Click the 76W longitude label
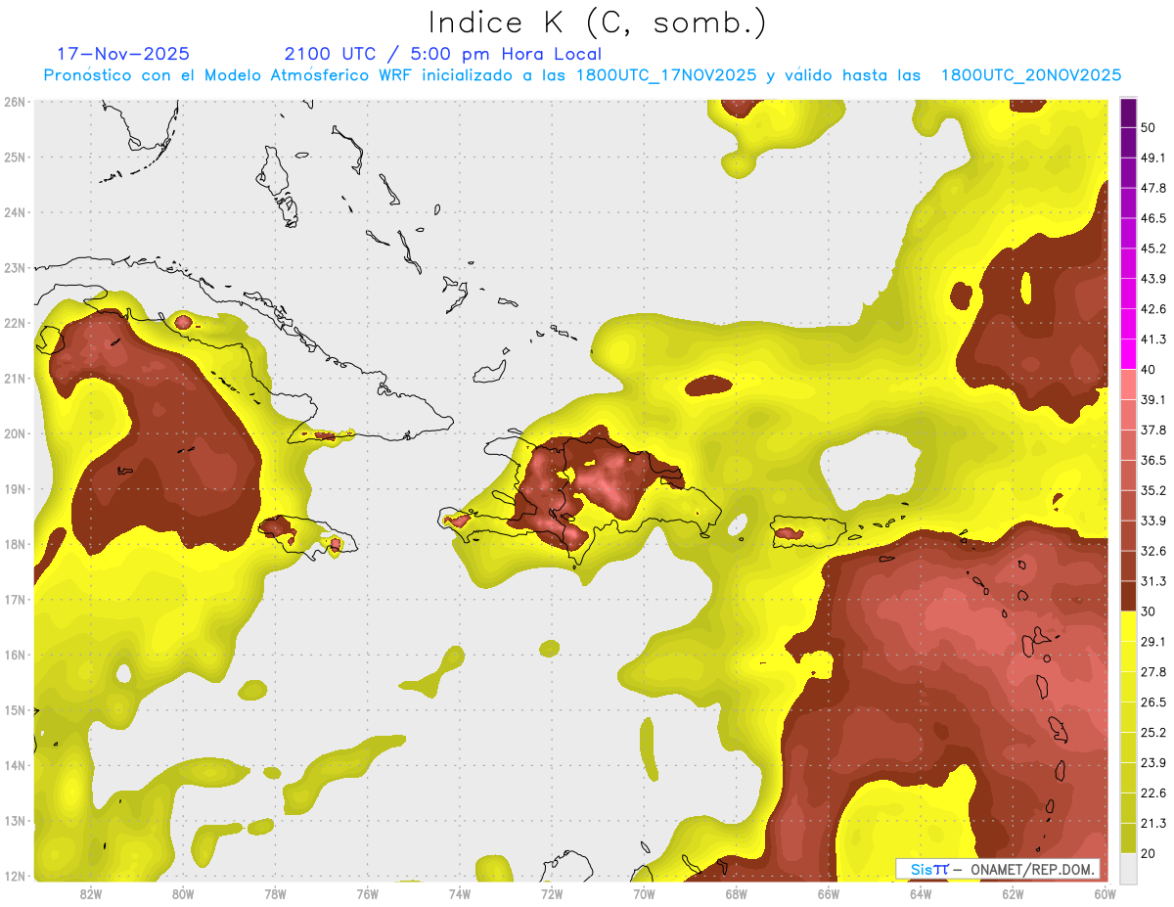Viewport: 1174px width, 907px height. pos(367,893)
